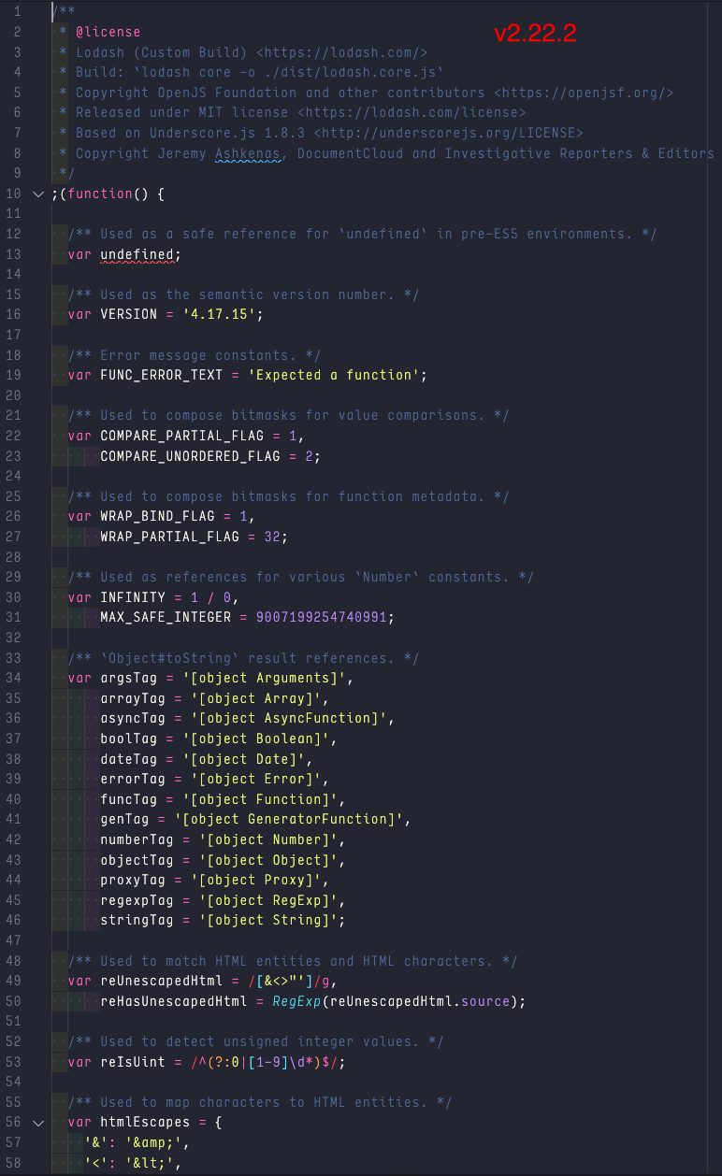Click the '&lt;' string value on line 58
The width and height of the screenshot is (722, 1176).
coord(149,1164)
